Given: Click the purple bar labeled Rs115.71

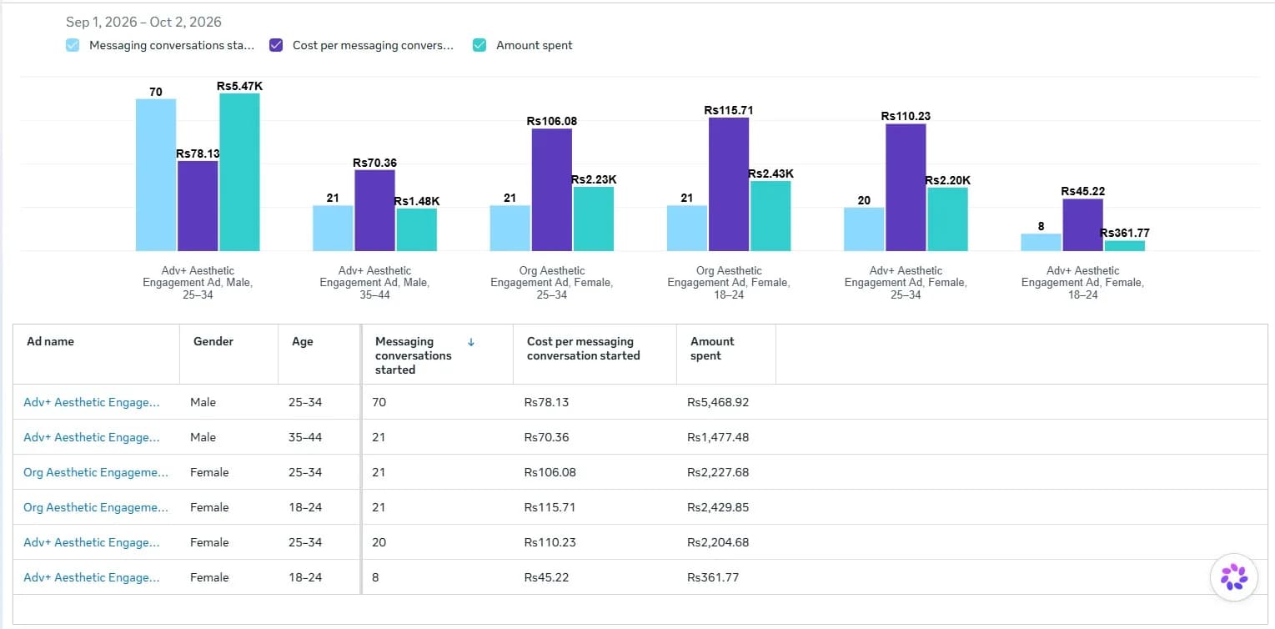Looking at the screenshot, I should [729, 184].
